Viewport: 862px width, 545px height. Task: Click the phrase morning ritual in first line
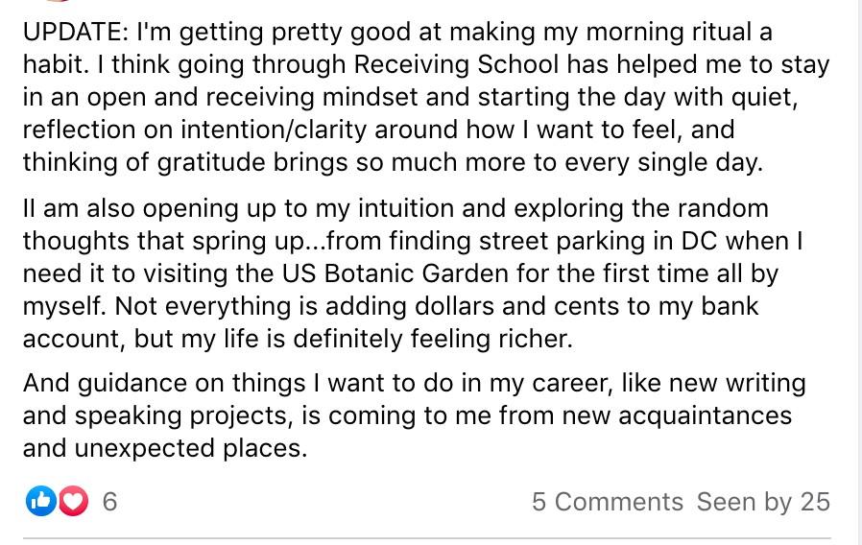tap(671, 32)
